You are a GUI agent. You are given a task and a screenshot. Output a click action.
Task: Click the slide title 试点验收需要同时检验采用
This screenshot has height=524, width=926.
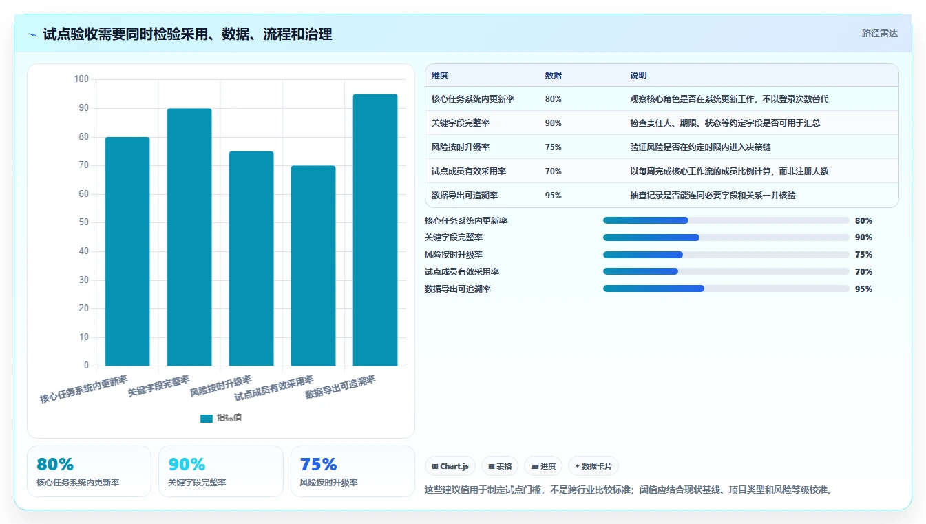pyautogui.click(x=187, y=34)
